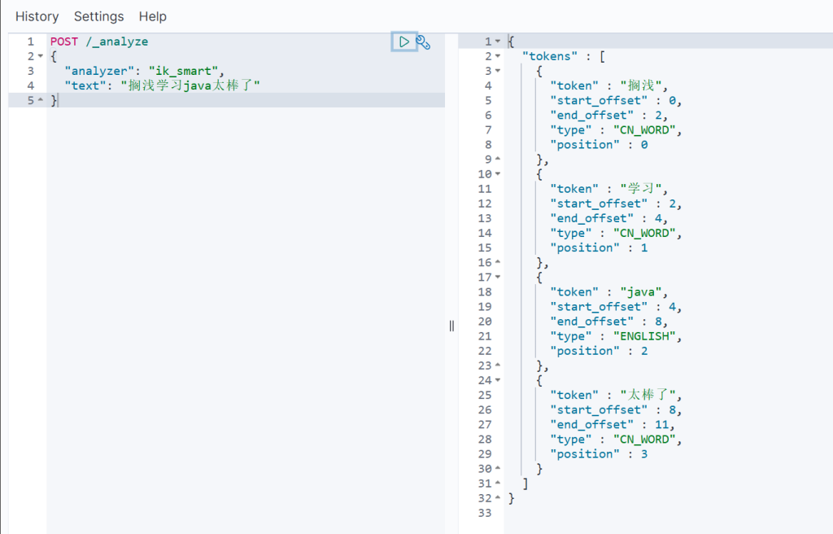833x534 pixels.
Task: Run the request with the play icon
Action: coord(403,42)
